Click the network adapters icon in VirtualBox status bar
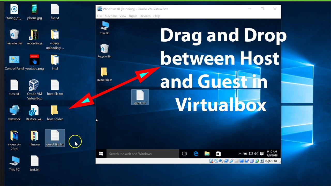This screenshot has width=331, height=186. point(227,161)
